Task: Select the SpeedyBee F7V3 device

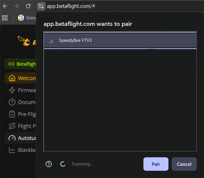Action: (120, 40)
